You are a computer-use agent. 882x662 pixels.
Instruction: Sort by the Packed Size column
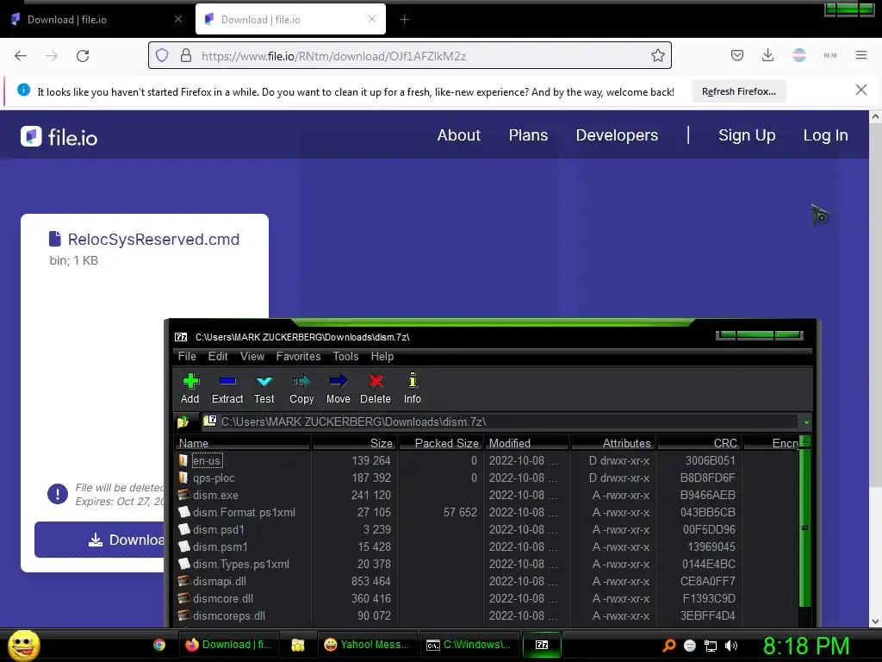click(440, 443)
